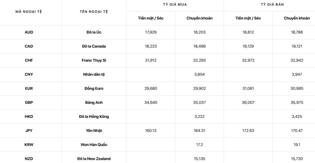Viewport: 315px width, 163px height.
Task: Select the KRW currency code
Action: click(29, 145)
